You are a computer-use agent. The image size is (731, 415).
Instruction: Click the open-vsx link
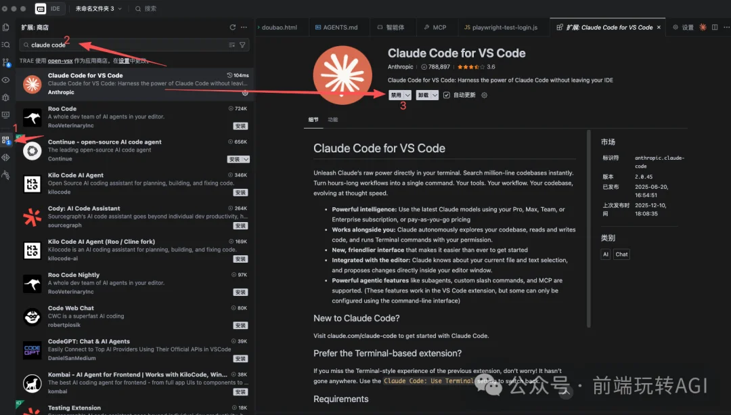pyautogui.click(x=60, y=60)
